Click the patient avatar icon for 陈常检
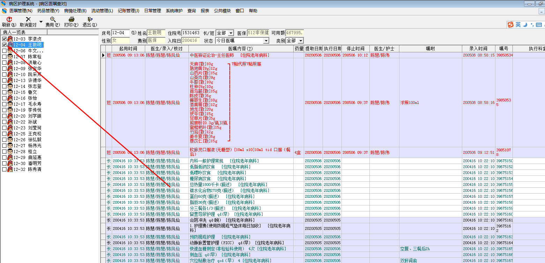 [10, 57]
